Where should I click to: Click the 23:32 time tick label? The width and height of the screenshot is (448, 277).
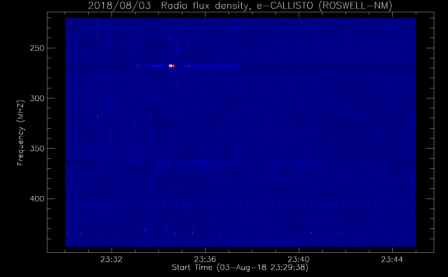(x=111, y=260)
